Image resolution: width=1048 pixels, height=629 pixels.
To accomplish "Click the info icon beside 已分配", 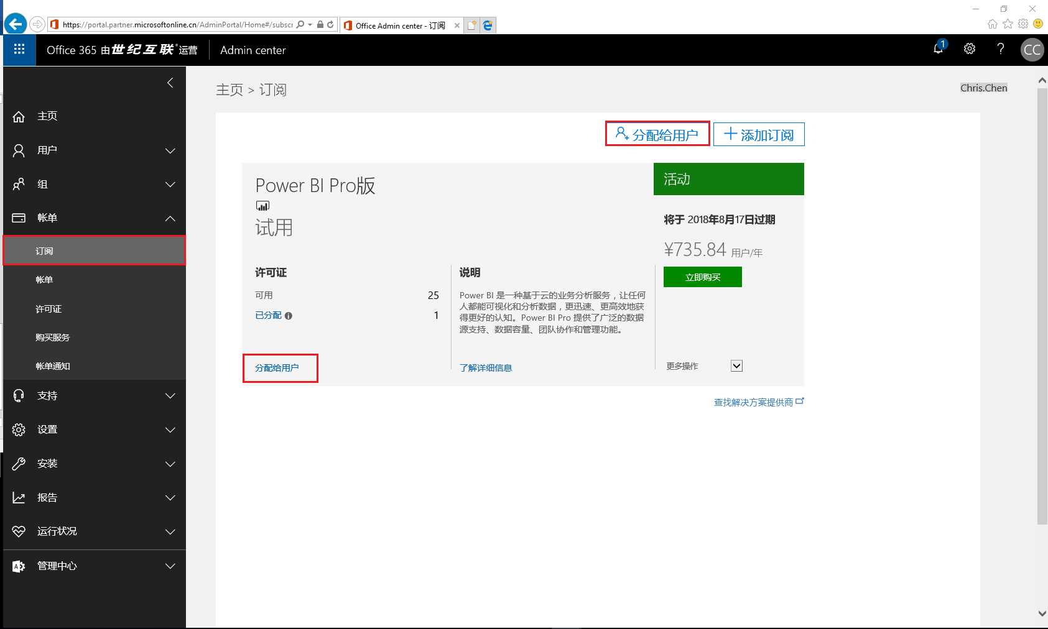I will [x=289, y=316].
